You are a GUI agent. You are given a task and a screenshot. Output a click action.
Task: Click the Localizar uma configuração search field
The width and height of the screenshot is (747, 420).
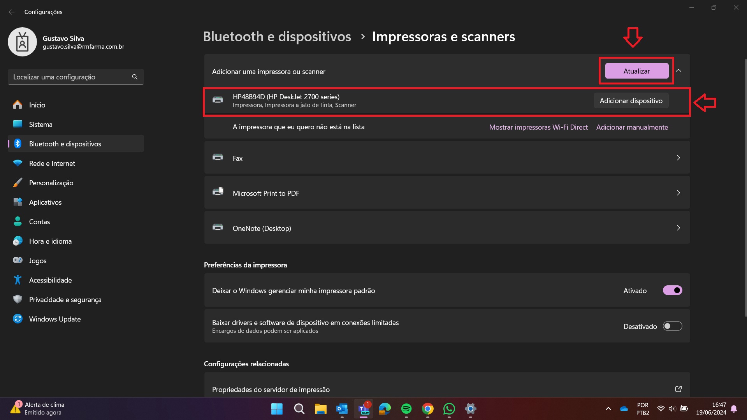click(x=70, y=77)
